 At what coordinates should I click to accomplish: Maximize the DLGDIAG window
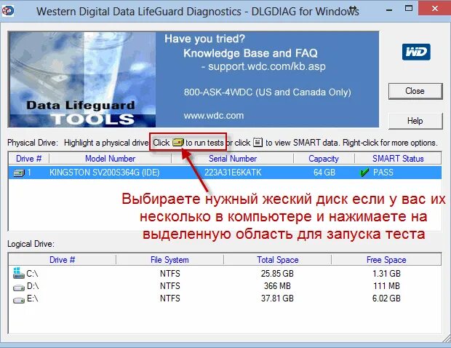(409, 8)
